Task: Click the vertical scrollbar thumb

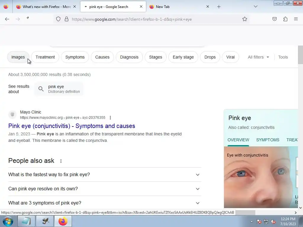Action: pos(301,55)
